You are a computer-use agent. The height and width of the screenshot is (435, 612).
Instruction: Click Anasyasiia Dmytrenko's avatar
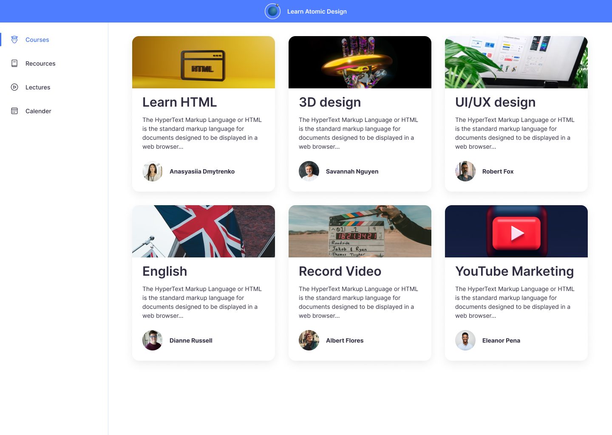click(x=153, y=171)
